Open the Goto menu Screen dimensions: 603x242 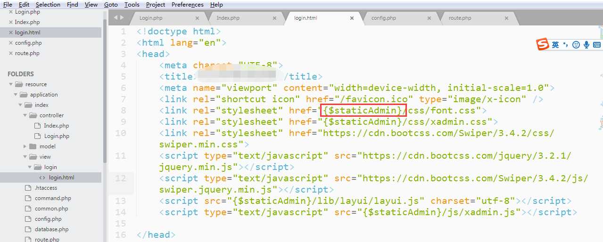tap(111, 4)
